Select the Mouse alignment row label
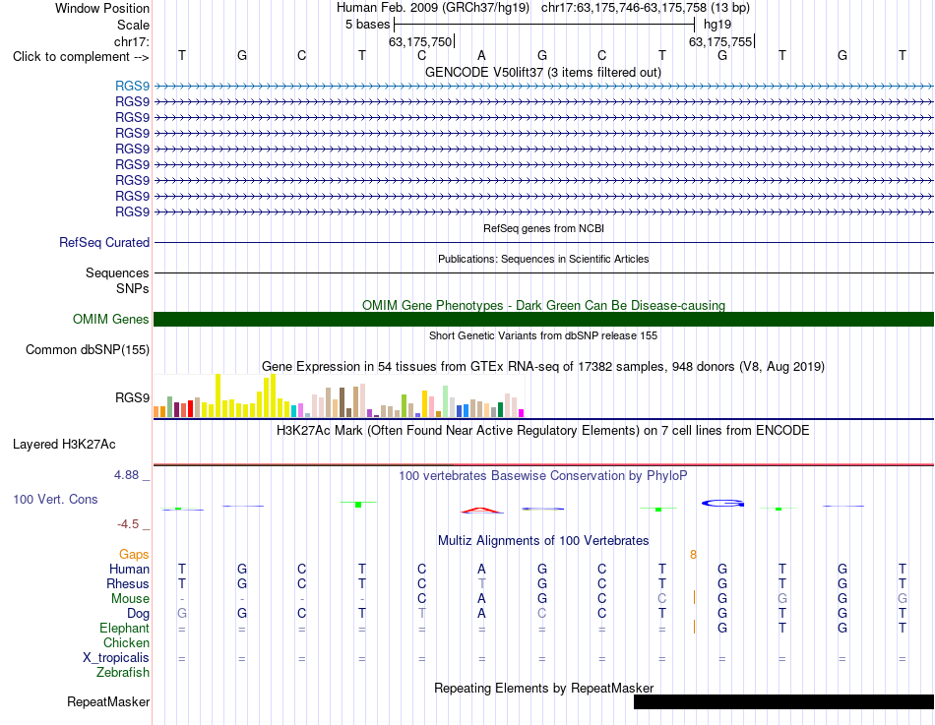Viewport: 935px width, 725px height. pyautogui.click(x=130, y=599)
